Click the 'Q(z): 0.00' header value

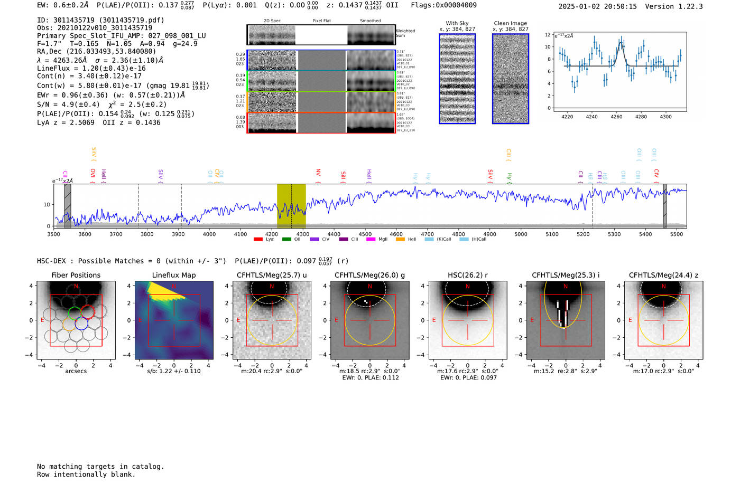pyautogui.click(x=292, y=5)
